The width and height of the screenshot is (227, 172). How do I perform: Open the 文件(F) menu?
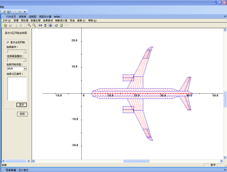point(7,20)
